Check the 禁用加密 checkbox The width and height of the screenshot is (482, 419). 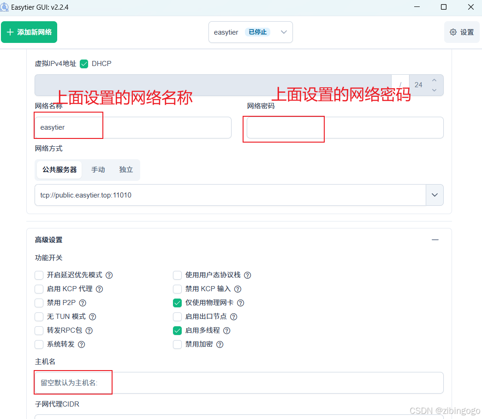(178, 344)
